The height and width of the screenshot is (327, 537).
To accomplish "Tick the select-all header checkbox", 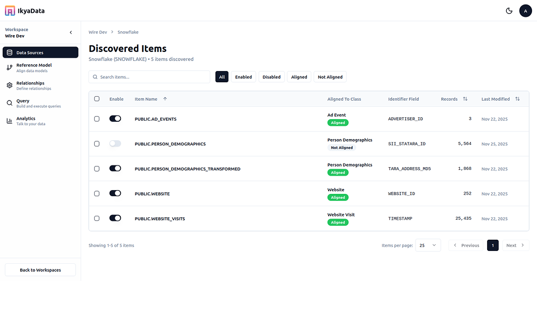I will click(97, 99).
